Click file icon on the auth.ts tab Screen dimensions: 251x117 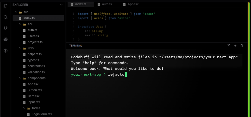(99, 5)
